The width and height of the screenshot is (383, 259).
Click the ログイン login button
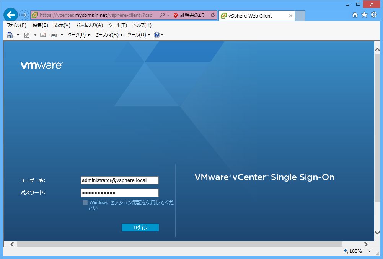coord(140,228)
